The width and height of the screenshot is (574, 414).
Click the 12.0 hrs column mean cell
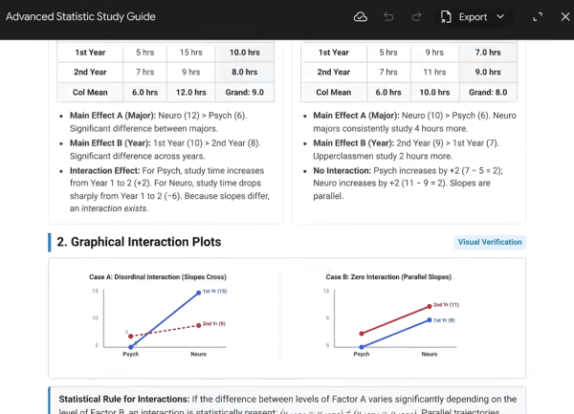[190, 92]
